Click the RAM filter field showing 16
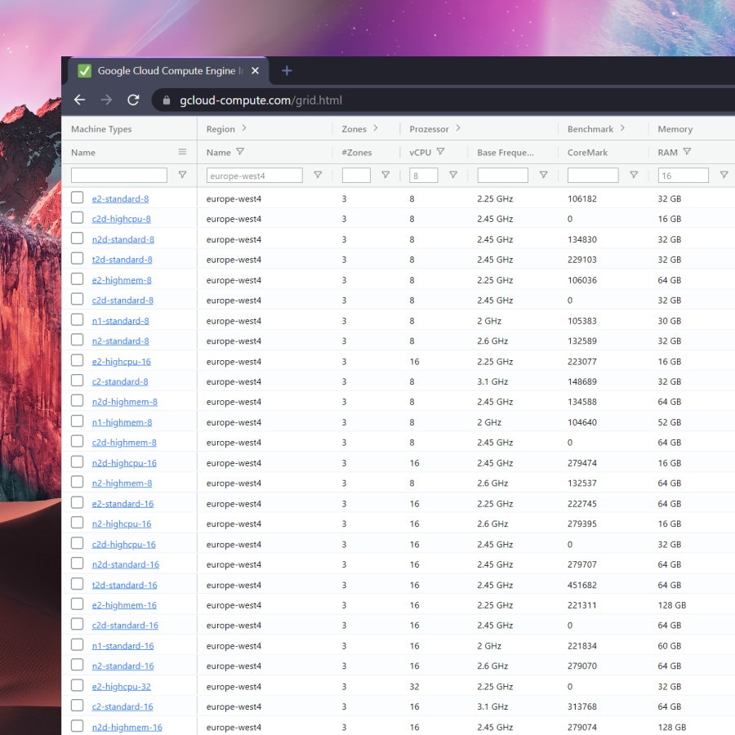The width and height of the screenshot is (735, 735). point(683,176)
